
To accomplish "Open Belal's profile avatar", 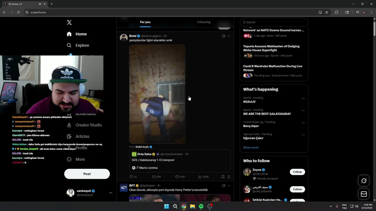I will pos(124,38).
